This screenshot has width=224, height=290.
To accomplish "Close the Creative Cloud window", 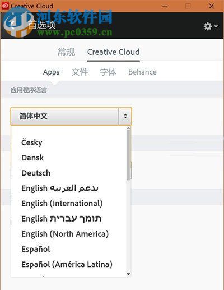I will [212, 6].
